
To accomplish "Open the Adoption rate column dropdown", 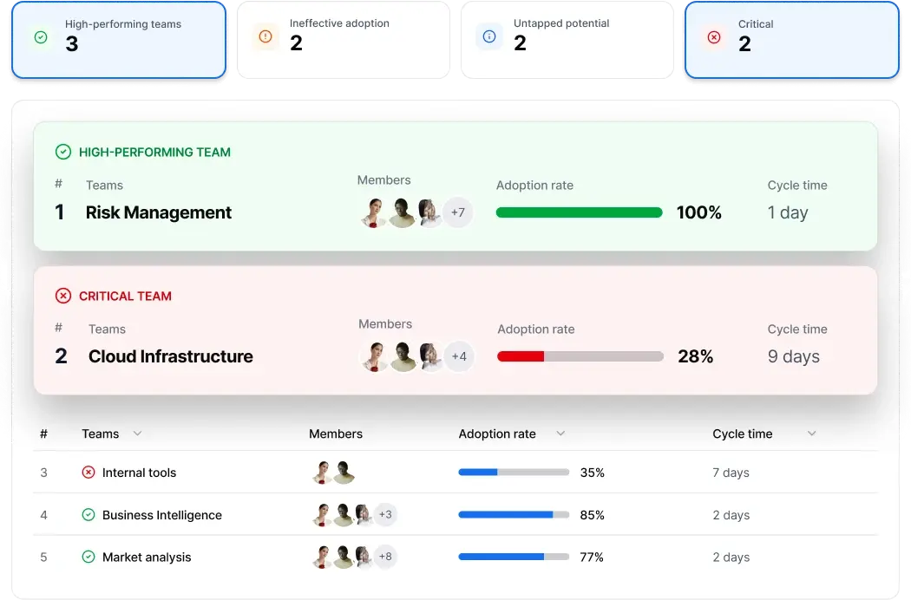I will pyautogui.click(x=560, y=434).
